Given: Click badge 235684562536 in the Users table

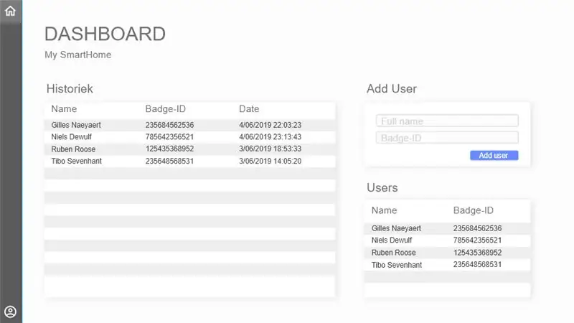Looking at the screenshot, I should 477,228.
